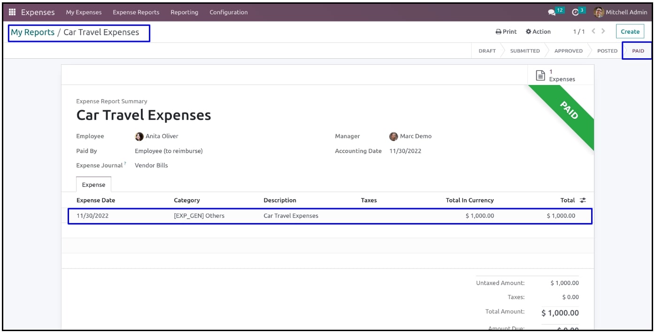
Task: Click the Untaxed Amount $ 1,000.00 value
Action: tap(564, 283)
